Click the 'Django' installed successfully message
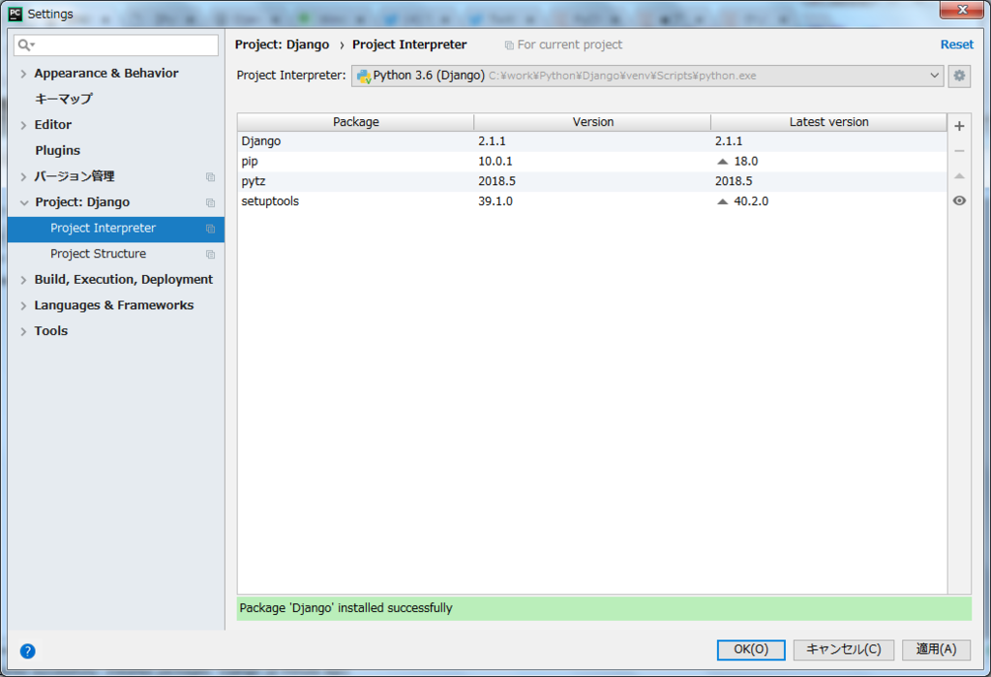 click(604, 608)
